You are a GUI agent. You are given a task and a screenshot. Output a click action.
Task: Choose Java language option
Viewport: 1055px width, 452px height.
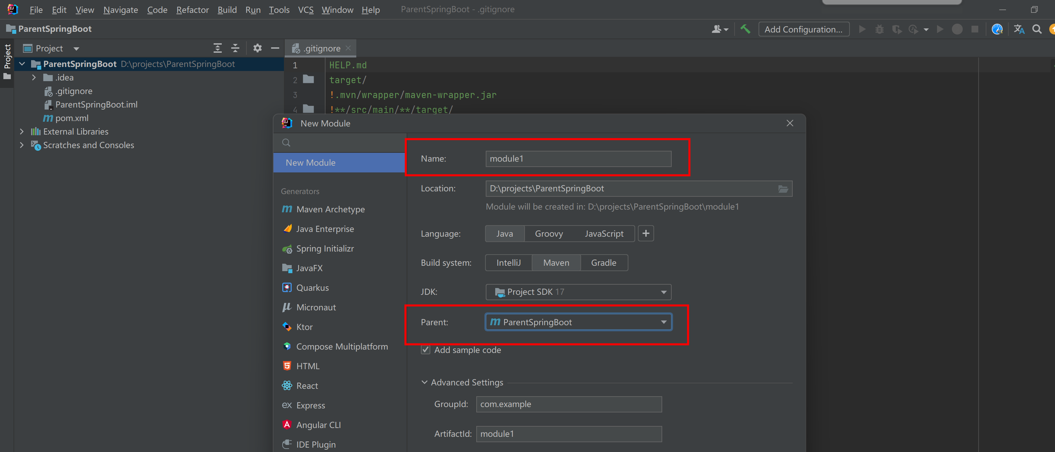click(505, 234)
